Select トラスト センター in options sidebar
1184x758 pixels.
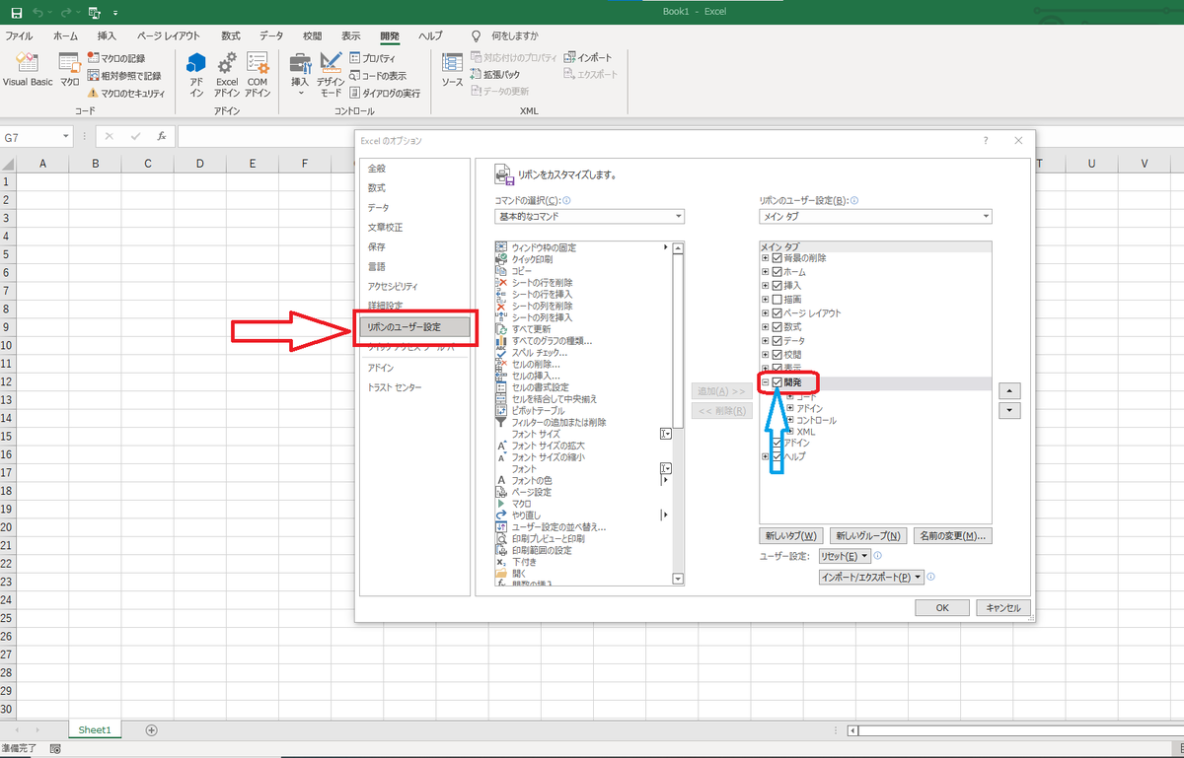[395, 387]
